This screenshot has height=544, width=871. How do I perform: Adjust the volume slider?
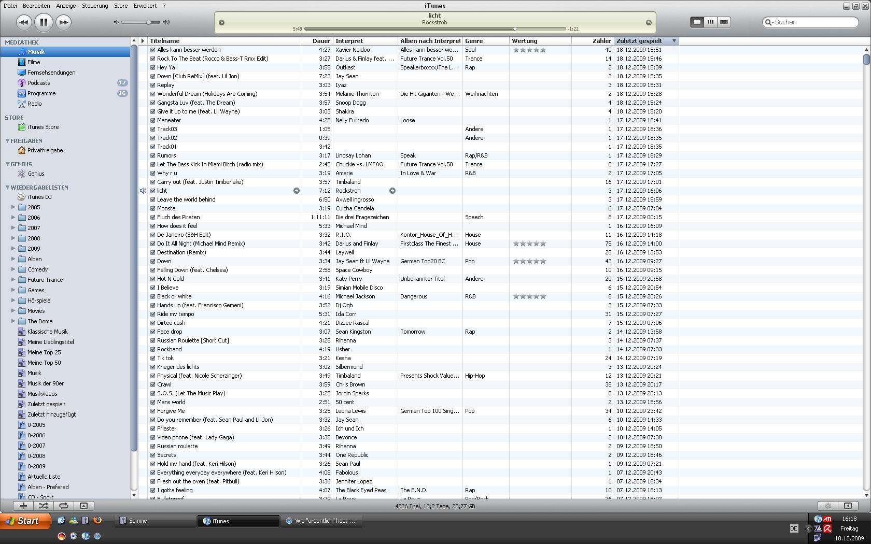[149, 22]
